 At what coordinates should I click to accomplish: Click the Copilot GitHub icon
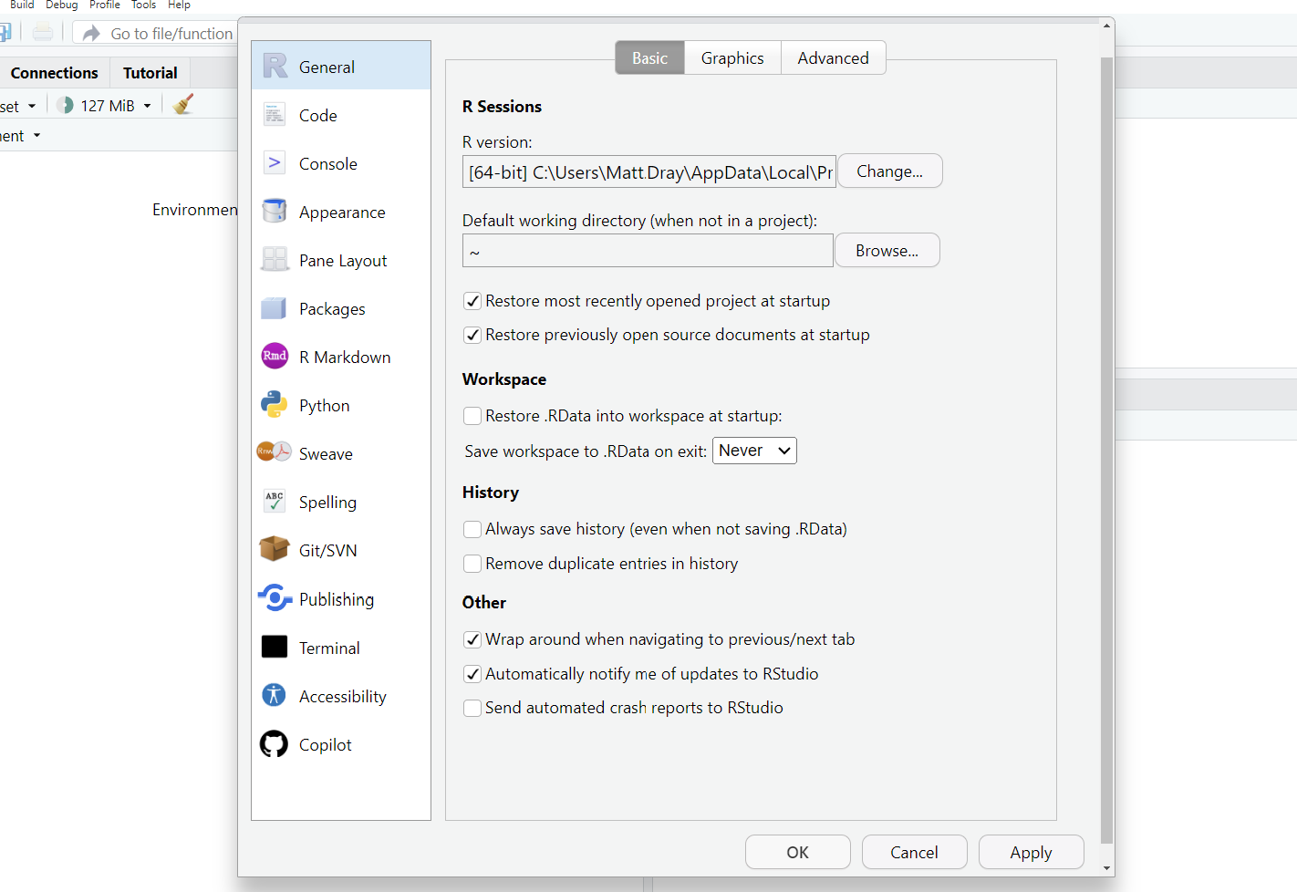(274, 744)
